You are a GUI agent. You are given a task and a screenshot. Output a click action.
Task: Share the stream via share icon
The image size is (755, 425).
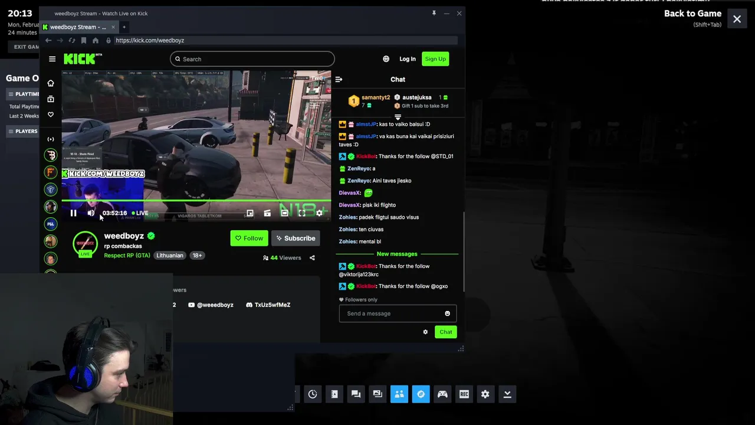312,258
